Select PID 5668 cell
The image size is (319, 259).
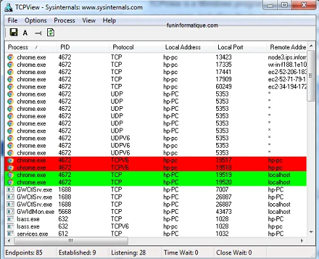tap(65, 212)
